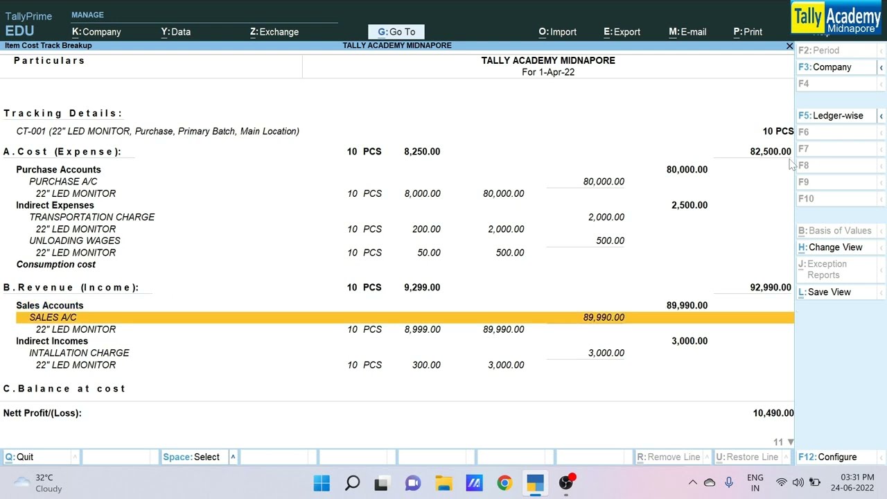Select TRANSPORTATION CHARGE ledger row
This screenshot has height=499, width=887.
[405, 217]
